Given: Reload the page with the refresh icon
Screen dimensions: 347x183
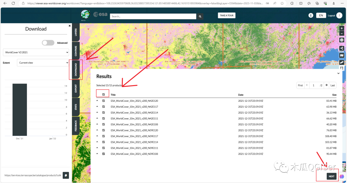Looking at the screenshot, I should click(13, 3).
